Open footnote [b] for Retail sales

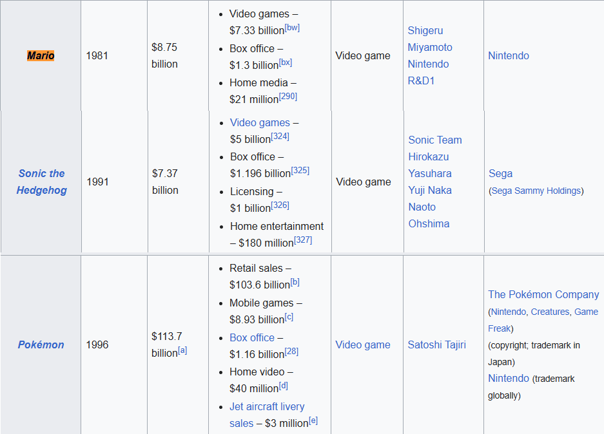pos(295,282)
